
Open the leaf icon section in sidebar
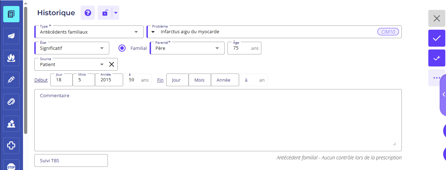point(11,36)
